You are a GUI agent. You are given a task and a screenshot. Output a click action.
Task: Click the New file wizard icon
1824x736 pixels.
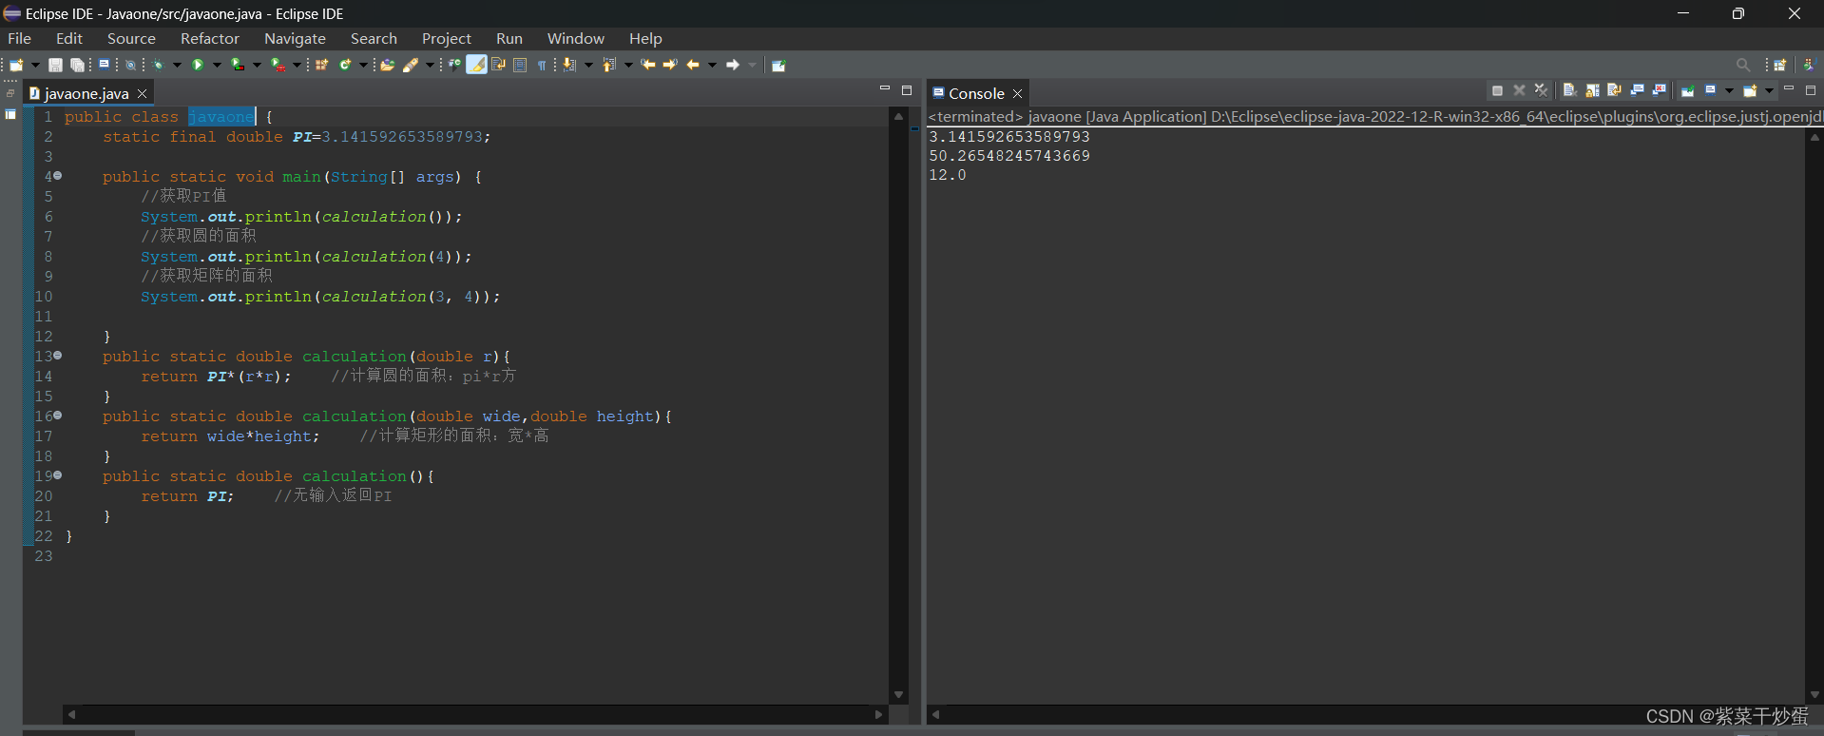pos(16,65)
